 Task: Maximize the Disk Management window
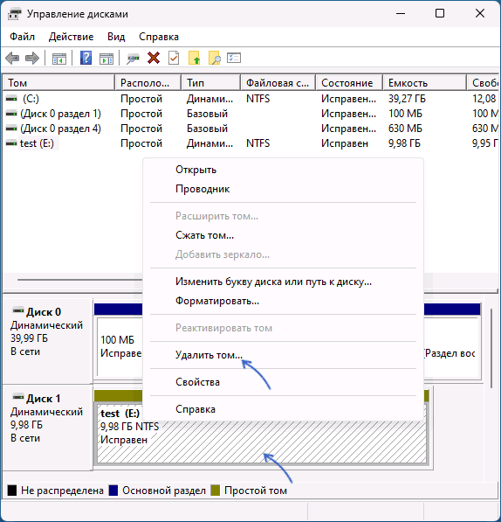tap(440, 14)
